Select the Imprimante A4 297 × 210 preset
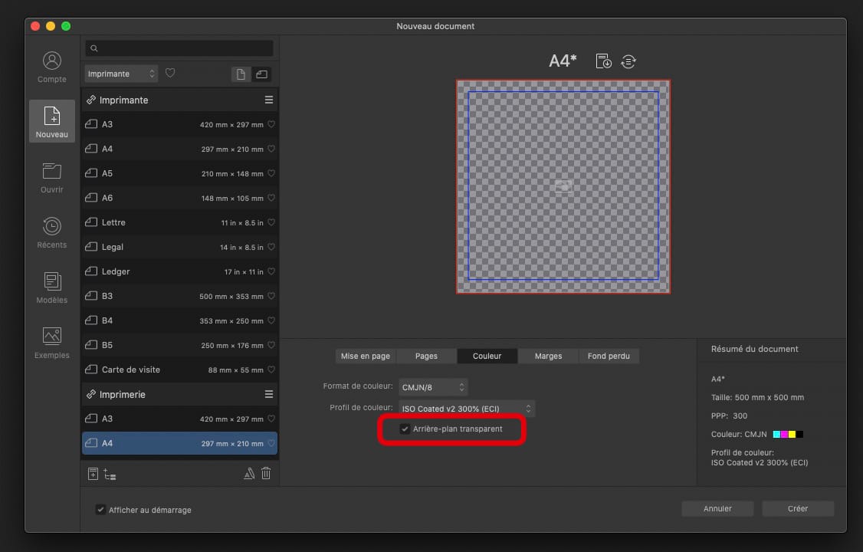Screen dimensions: 863x552 (179, 149)
